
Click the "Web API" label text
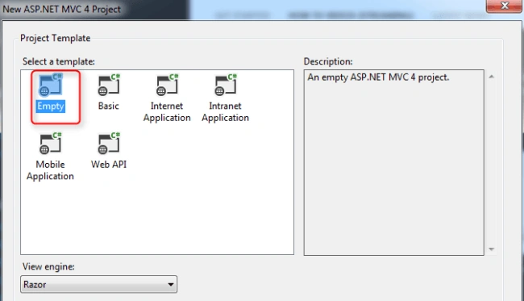(109, 164)
